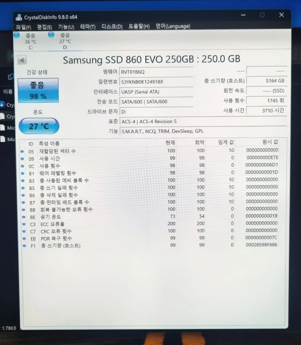Screen dimensions: 301x345
Task: Click the features field S.M.A.R.T., NCQ, TRIM
Action: pos(203,131)
